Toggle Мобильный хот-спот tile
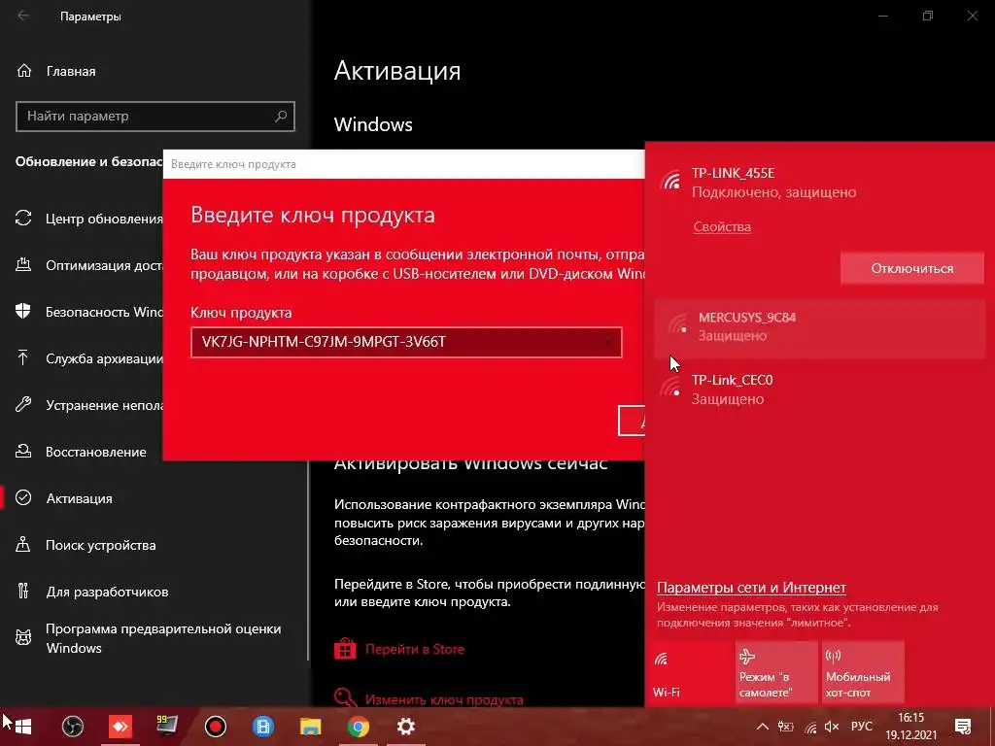Viewport: 995px width, 746px height. pyautogui.click(x=863, y=672)
